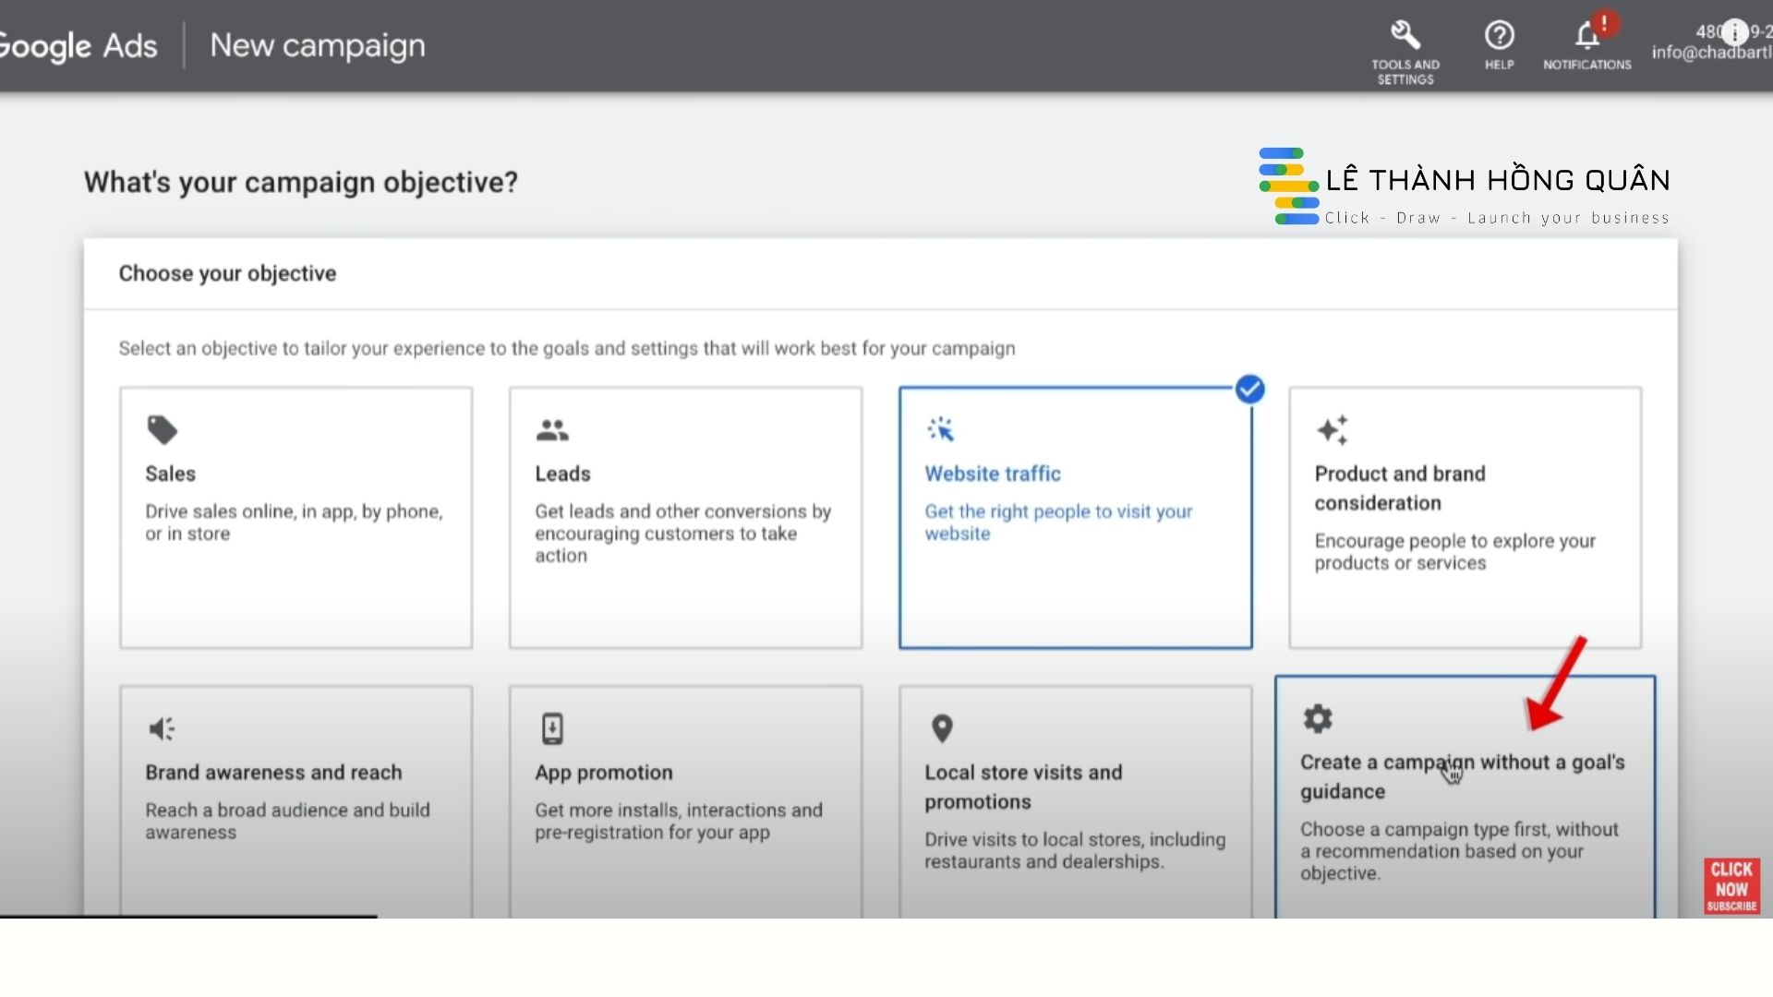Click the Google Ads logo text
Image resolution: width=1773 pixels, height=997 pixels.
[x=78, y=45]
